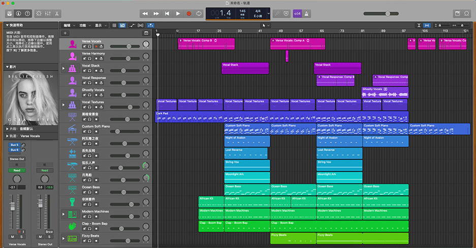Screen dimensions: 476x248
Task: Expand the Vocal Stack track folder
Action: click(64, 68)
